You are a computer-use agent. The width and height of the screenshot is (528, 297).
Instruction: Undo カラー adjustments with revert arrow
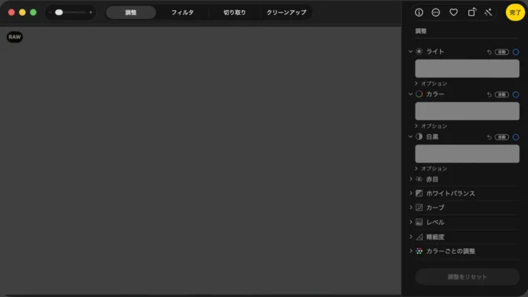tap(489, 94)
